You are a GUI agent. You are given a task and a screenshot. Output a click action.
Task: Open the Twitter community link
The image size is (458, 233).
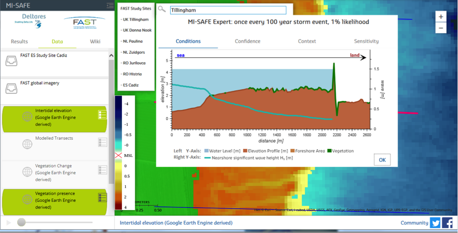[x=435, y=223]
